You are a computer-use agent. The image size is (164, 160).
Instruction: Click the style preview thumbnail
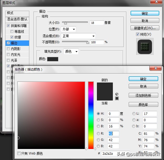tap(145, 47)
